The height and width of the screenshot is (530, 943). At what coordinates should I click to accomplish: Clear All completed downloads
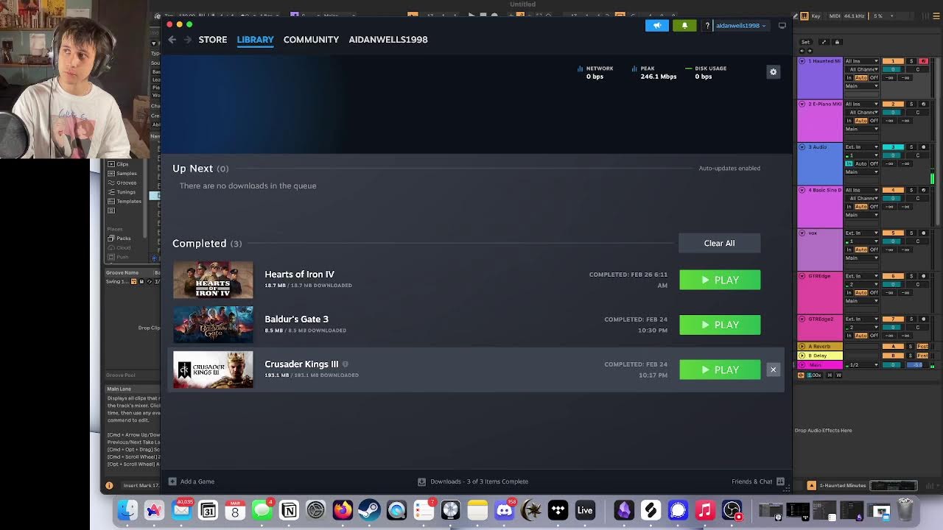pyautogui.click(x=719, y=243)
